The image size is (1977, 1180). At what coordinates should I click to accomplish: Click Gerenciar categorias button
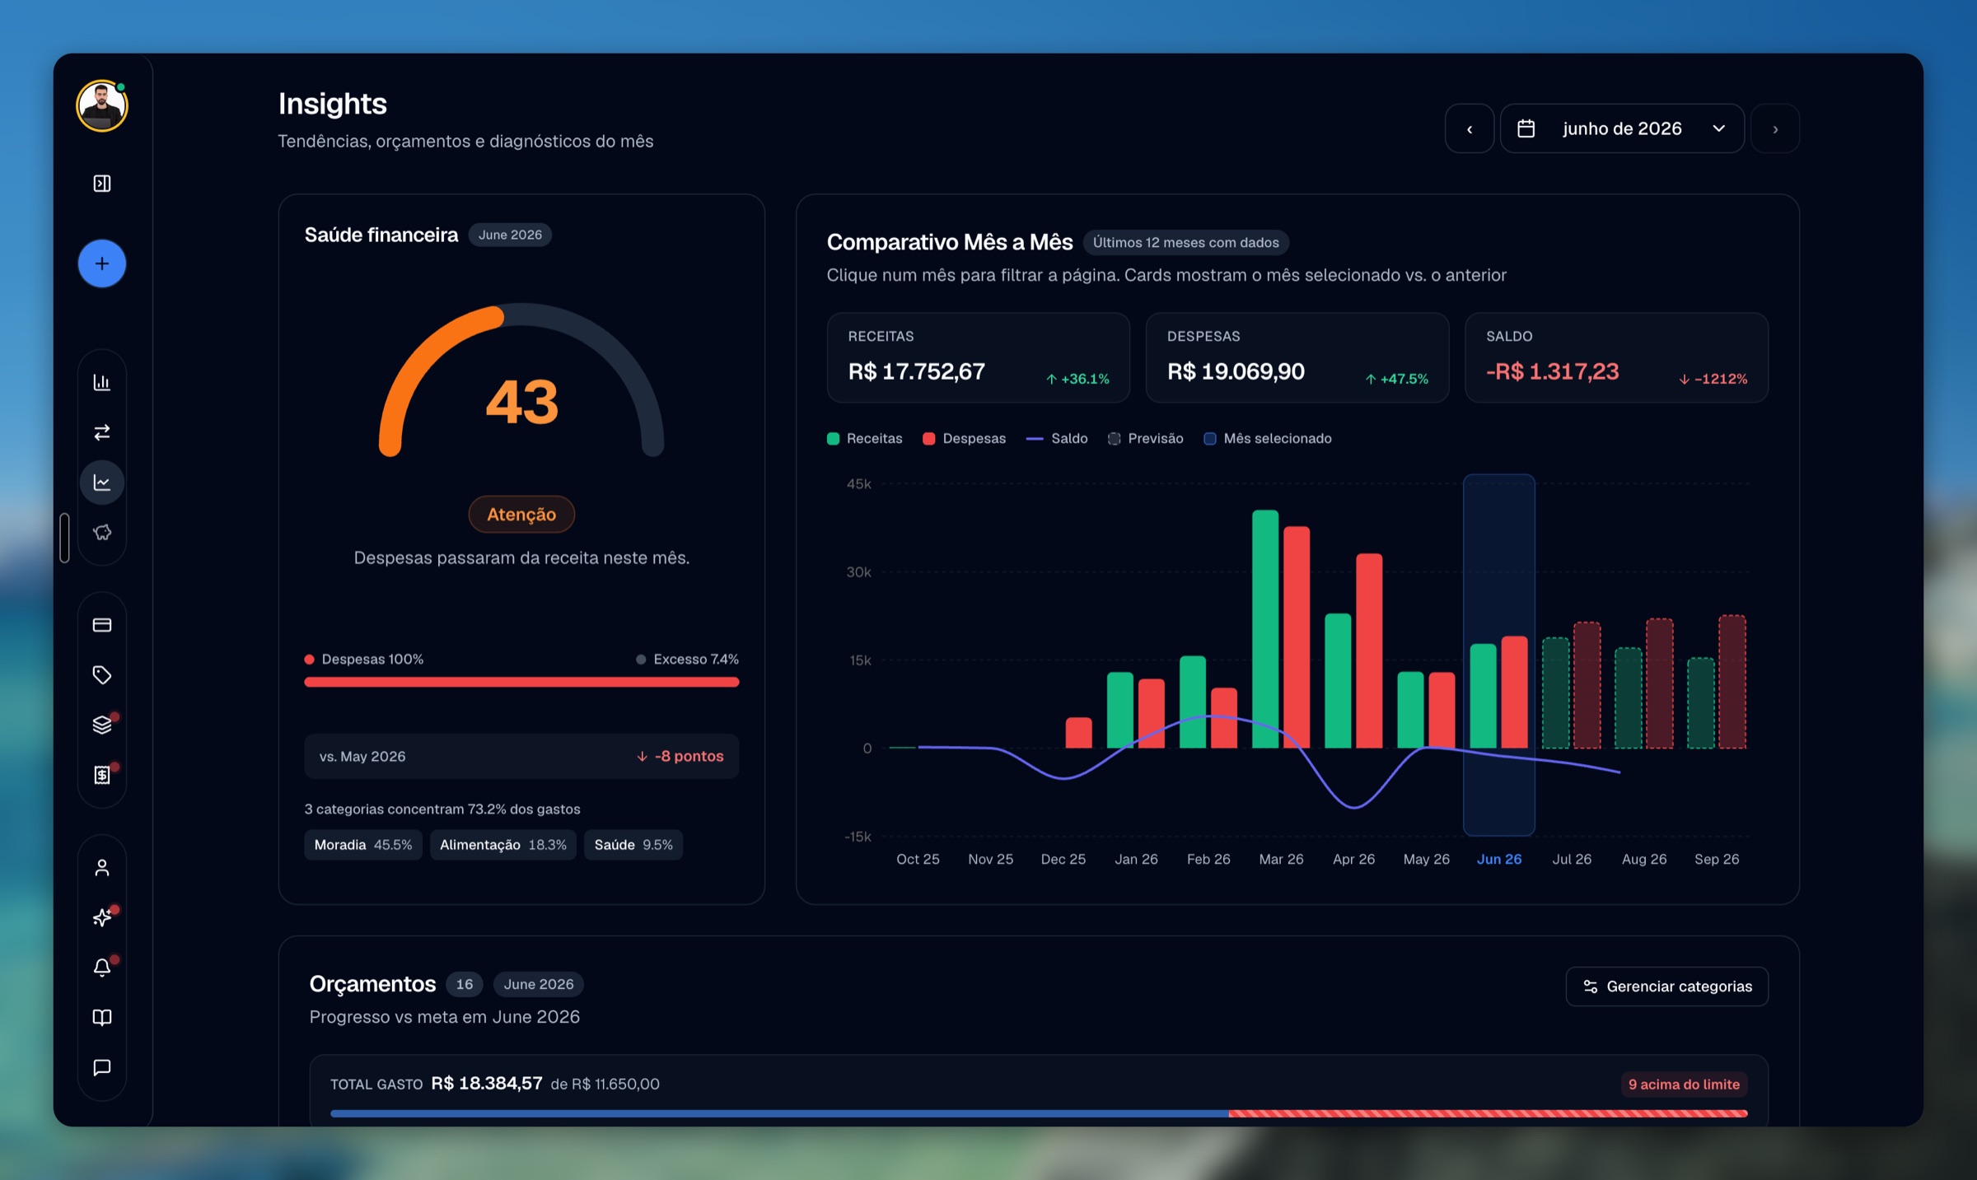click(1667, 986)
